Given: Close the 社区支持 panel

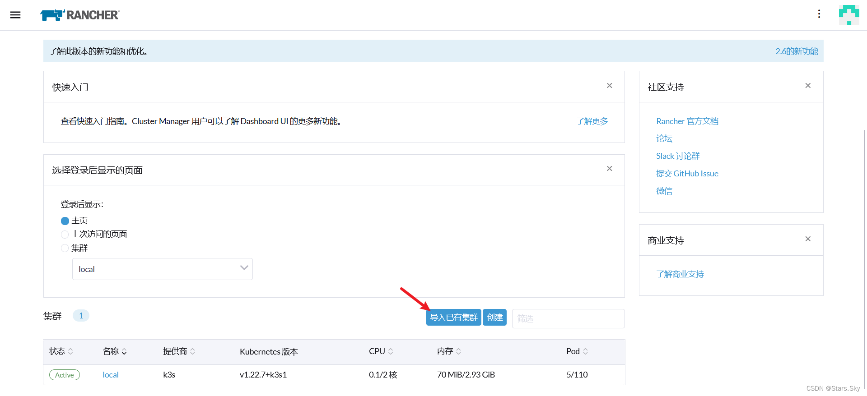Looking at the screenshot, I should 808,86.
